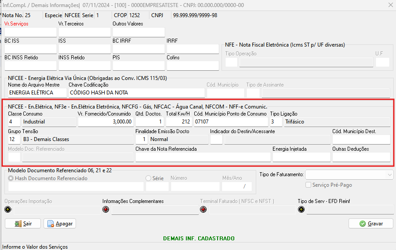The width and height of the screenshot is (396, 250).
Task: Click the ISS input field
Action: coord(84,49)
